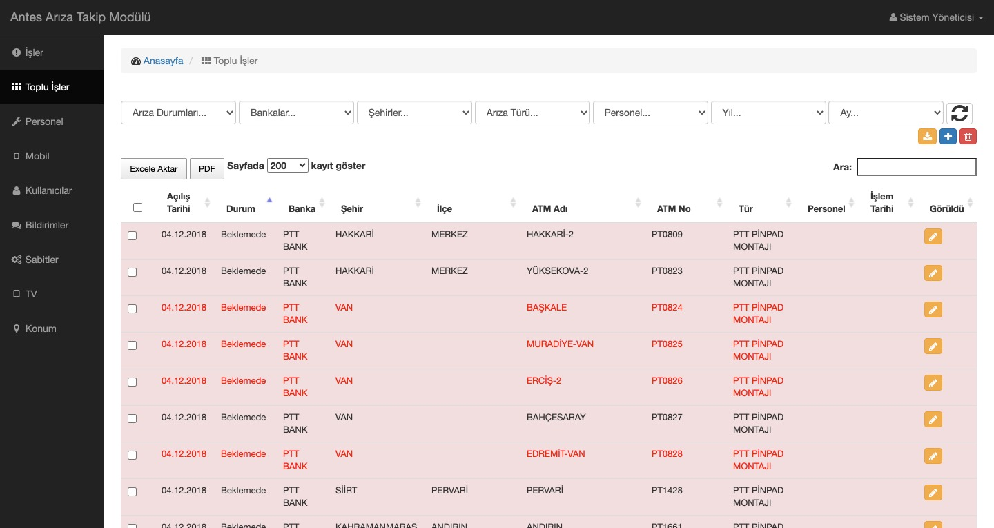Go to Bildirimler in the sidebar
Viewport: 994px width, 528px height.
coord(46,225)
